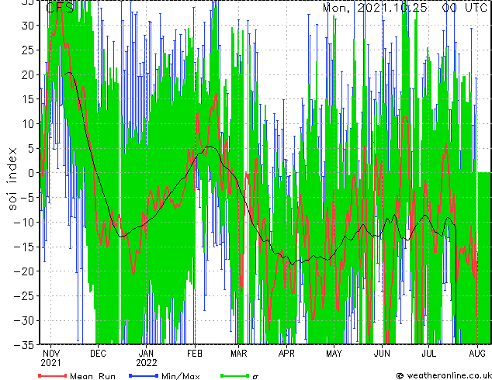492x380 pixels.
Task: Click the y-axis value 25
Action: (x=27, y=50)
